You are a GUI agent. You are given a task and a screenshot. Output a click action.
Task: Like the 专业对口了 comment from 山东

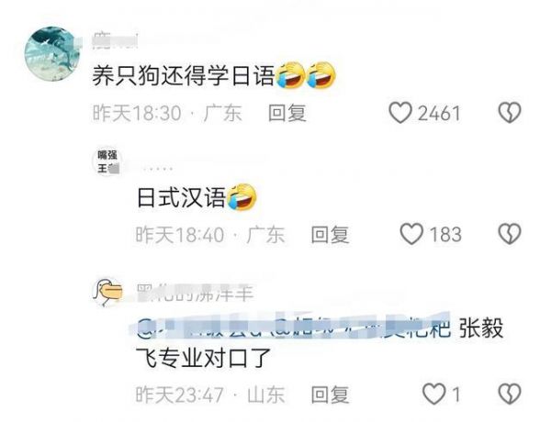433,394
